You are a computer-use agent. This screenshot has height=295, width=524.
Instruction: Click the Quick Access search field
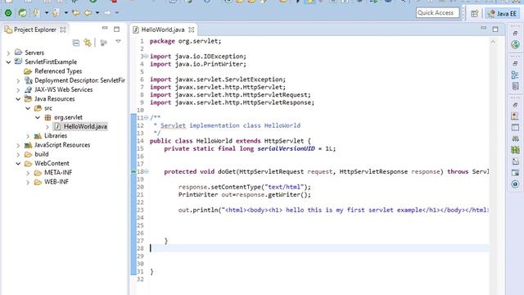[437, 13]
